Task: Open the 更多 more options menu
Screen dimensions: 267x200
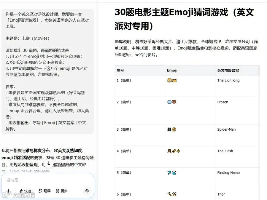Action: [62, 191]
